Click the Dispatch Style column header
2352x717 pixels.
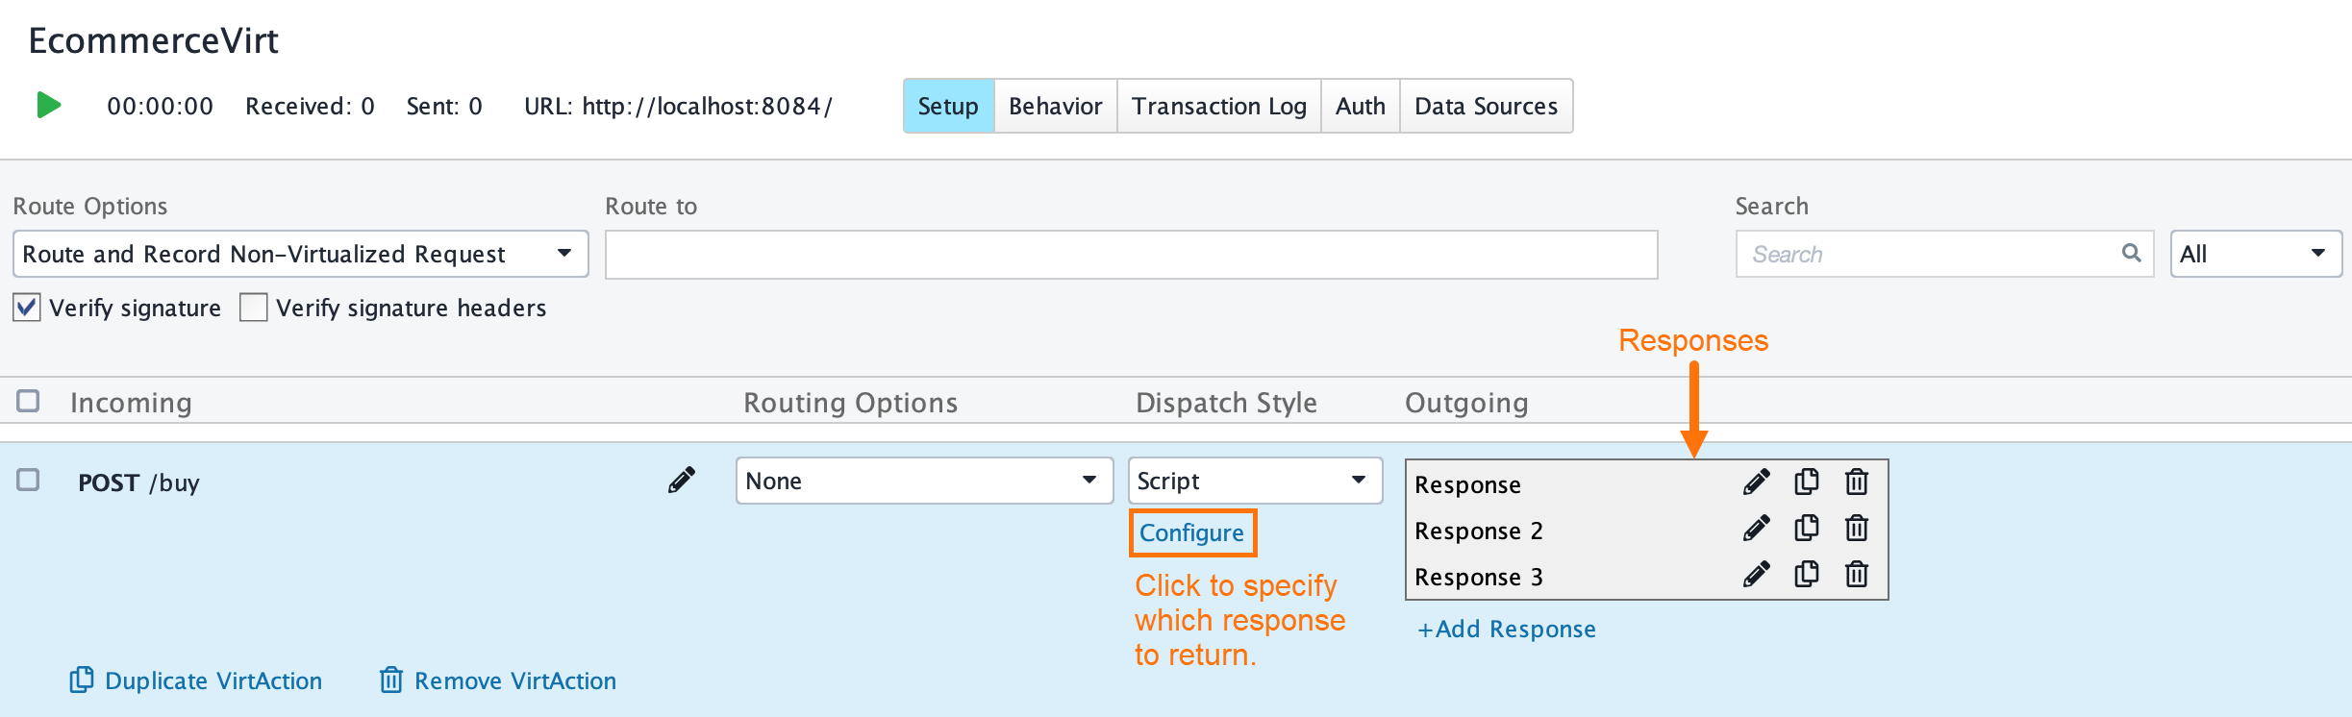click(1226, 402)
